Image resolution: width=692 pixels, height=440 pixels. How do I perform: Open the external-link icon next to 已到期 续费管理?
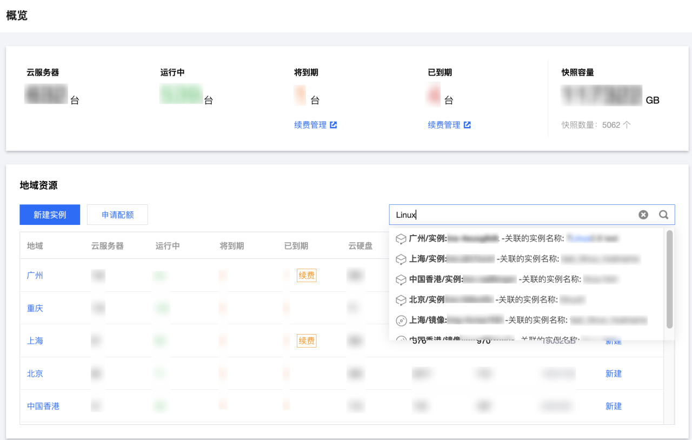pos(467,124)
